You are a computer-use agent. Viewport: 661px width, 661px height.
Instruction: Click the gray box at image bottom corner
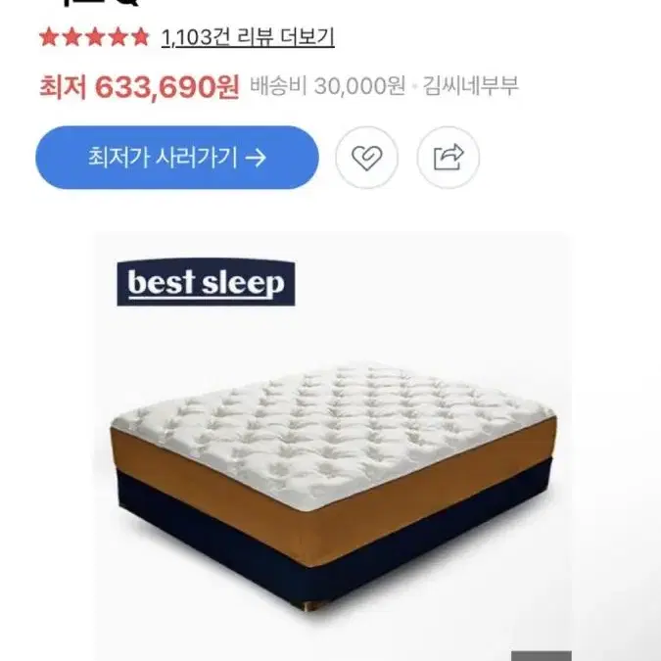coord(542,656)
